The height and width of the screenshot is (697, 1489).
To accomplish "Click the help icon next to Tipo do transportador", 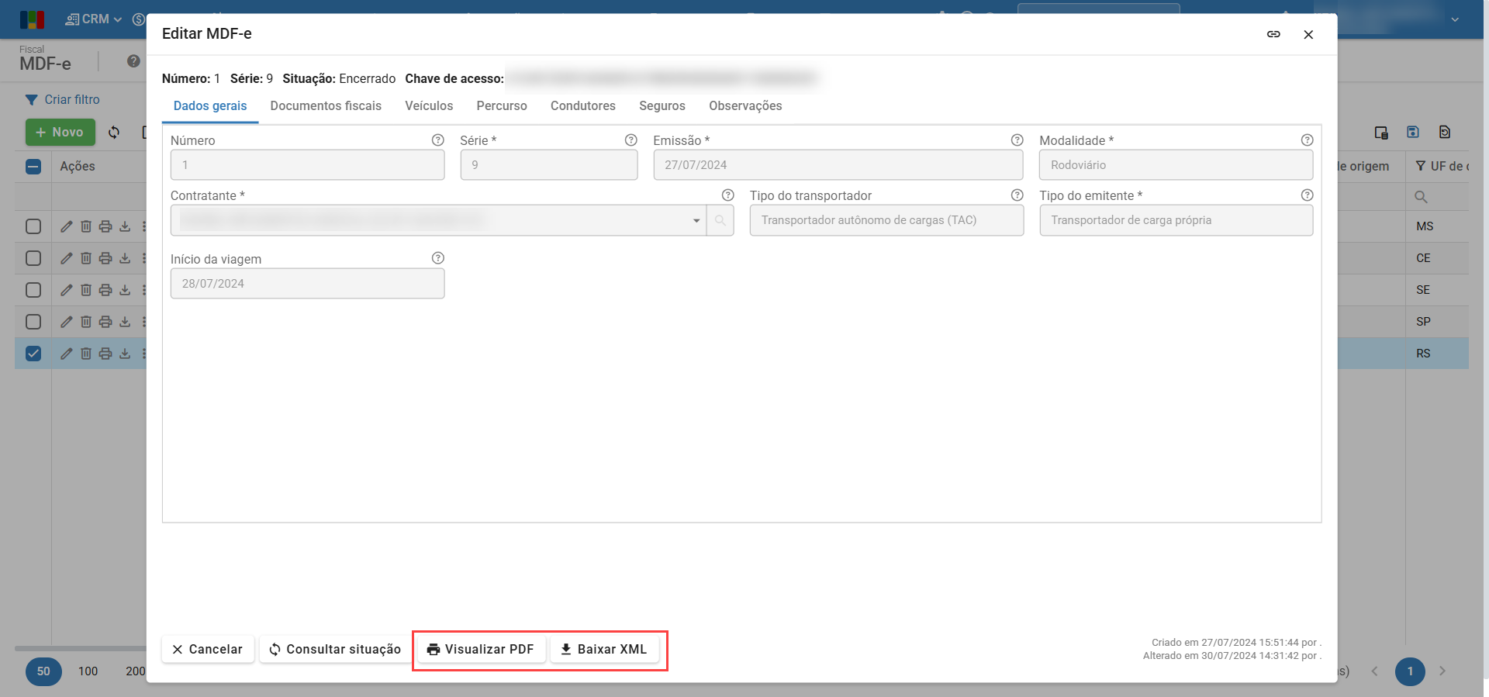I will (1017, 195).
